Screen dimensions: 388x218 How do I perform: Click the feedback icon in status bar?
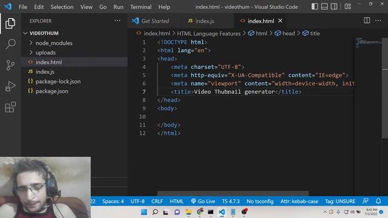tap(365, 201)
